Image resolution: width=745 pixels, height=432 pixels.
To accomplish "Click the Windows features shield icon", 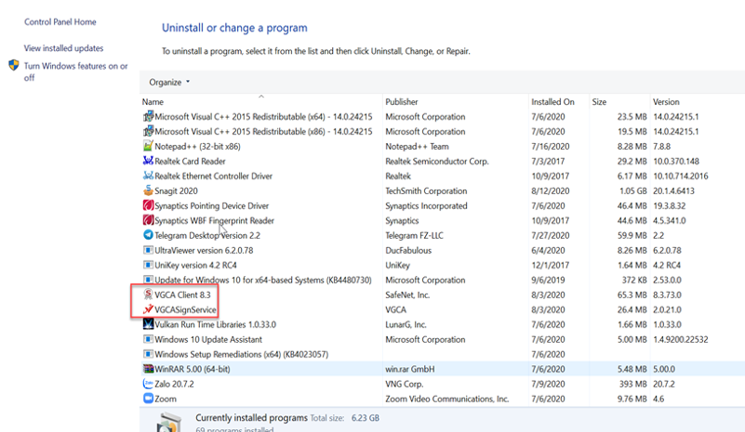I will (14, 65).
